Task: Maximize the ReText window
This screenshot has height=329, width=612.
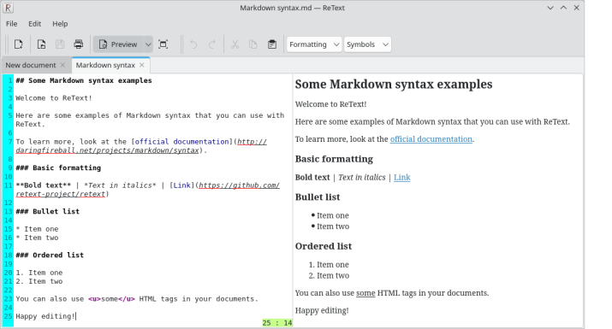Action: (563, 8)
